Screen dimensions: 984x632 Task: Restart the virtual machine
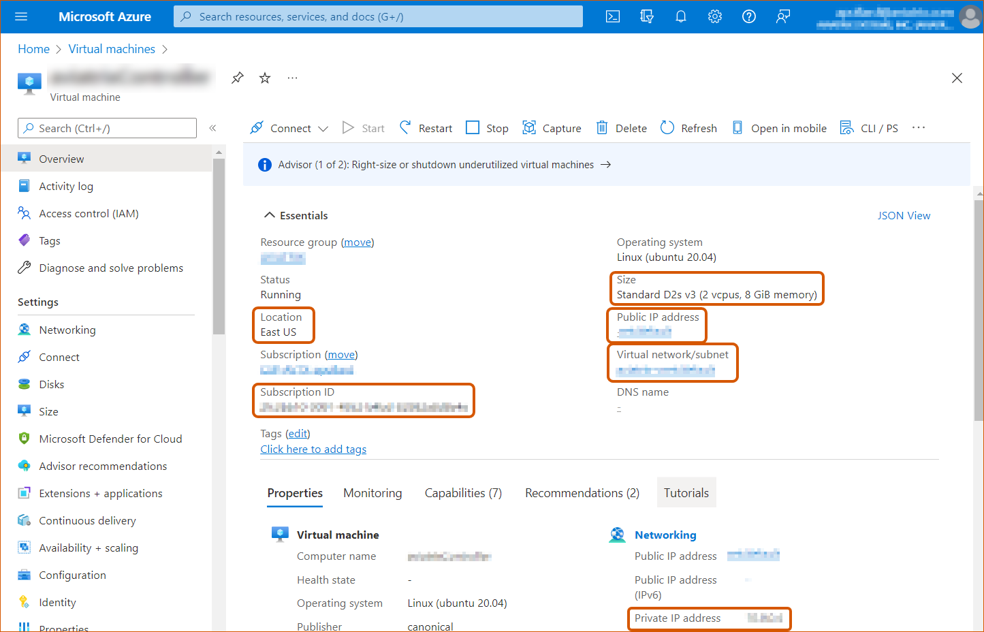425,127
